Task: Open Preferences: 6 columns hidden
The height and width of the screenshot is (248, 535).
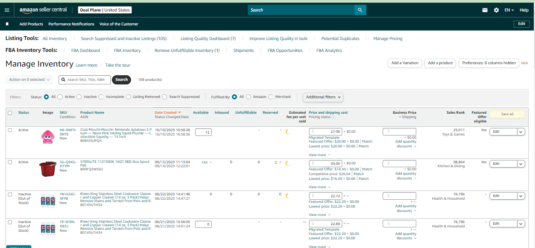Action: (x=489, y=63)
